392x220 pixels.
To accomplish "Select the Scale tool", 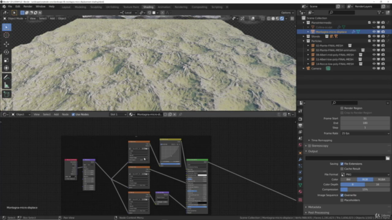I will tap(7, 60).
